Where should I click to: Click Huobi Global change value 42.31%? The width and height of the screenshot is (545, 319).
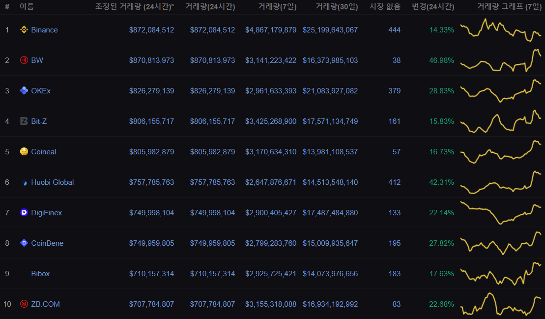(441, 182)
